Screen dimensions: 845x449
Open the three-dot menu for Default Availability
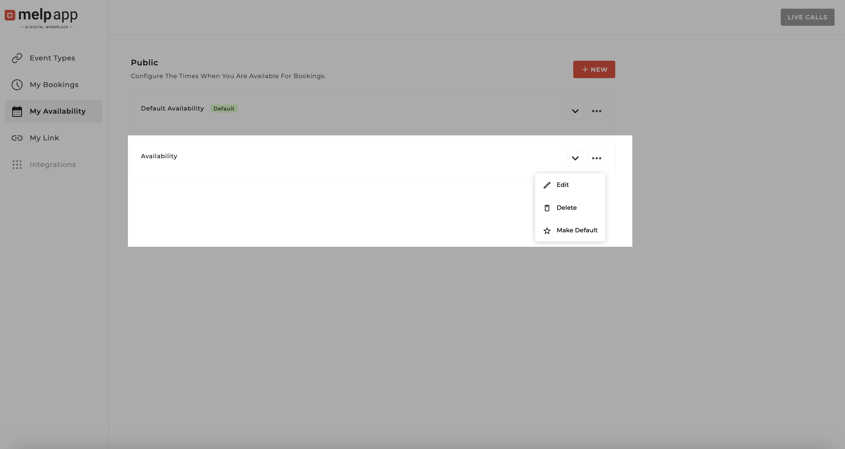tap(597, 111)
